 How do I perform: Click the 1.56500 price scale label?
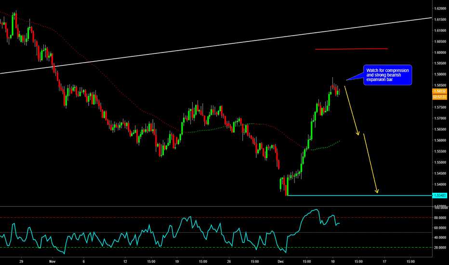(440, 129)
